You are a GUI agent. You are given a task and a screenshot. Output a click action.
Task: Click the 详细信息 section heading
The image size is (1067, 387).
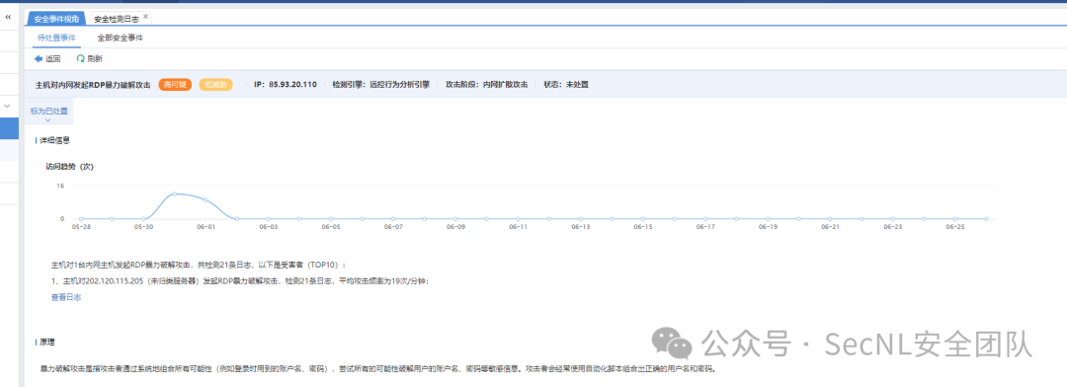pos(54,140)
